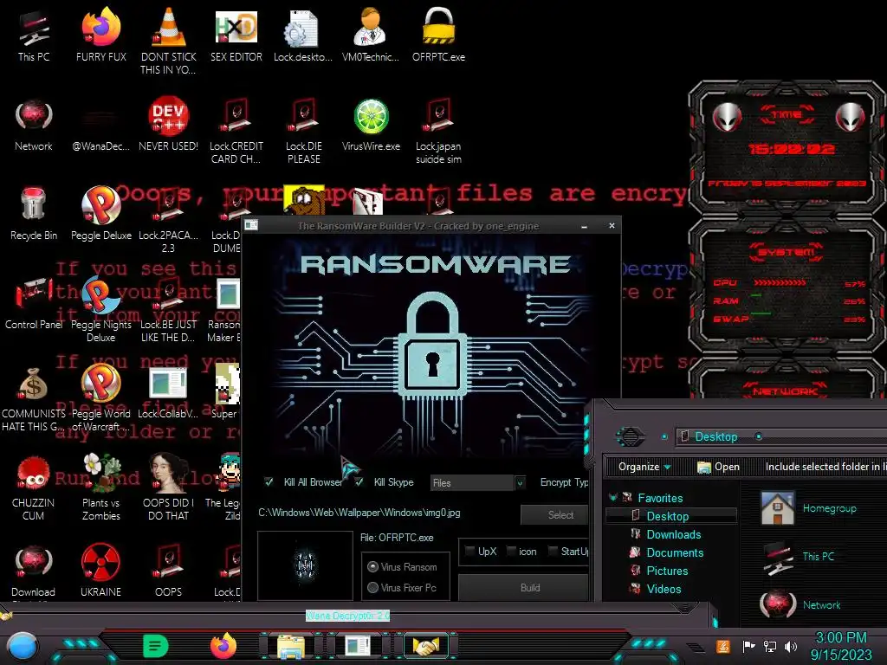Open the VLC cone desktop shortcut
The height and width of the screenshot is (665, 887).
click(168, 41)
